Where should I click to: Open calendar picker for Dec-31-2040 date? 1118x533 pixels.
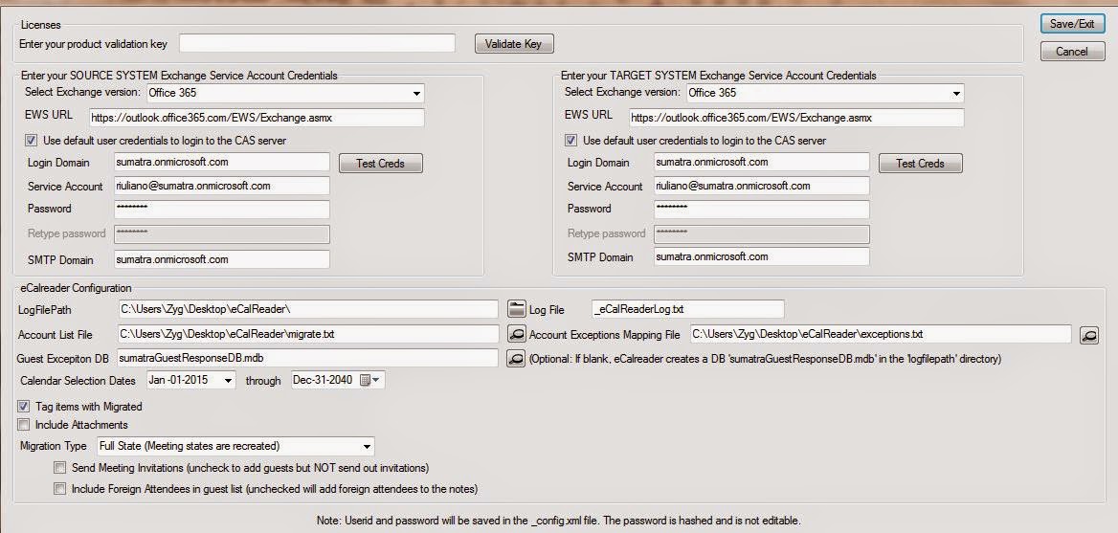click(x=369, y=380)
